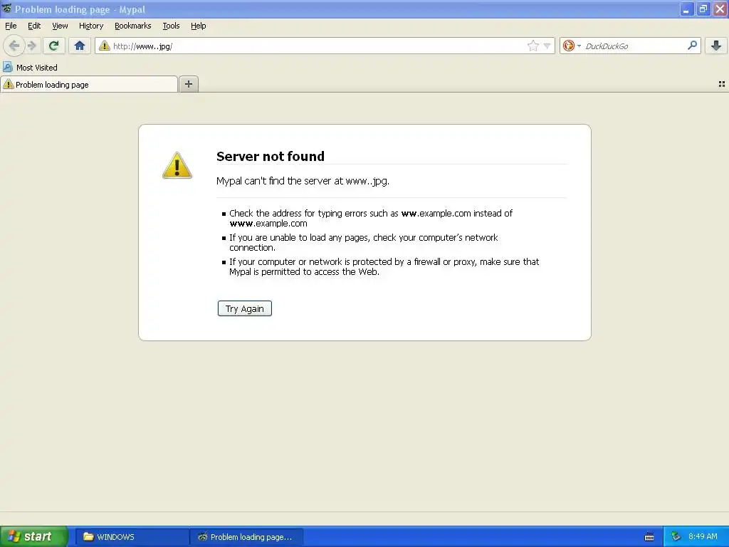Image resolution: width=729 pixels, height=547 pixels.
Task: Reload the page with the refresh icon
Action: pyautogui.click(x=54, y=46)
